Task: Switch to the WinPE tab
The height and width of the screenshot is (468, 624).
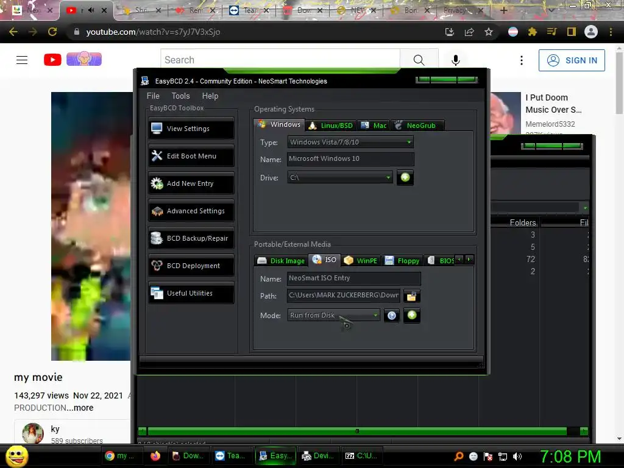Action: click(x=361, y=261)
